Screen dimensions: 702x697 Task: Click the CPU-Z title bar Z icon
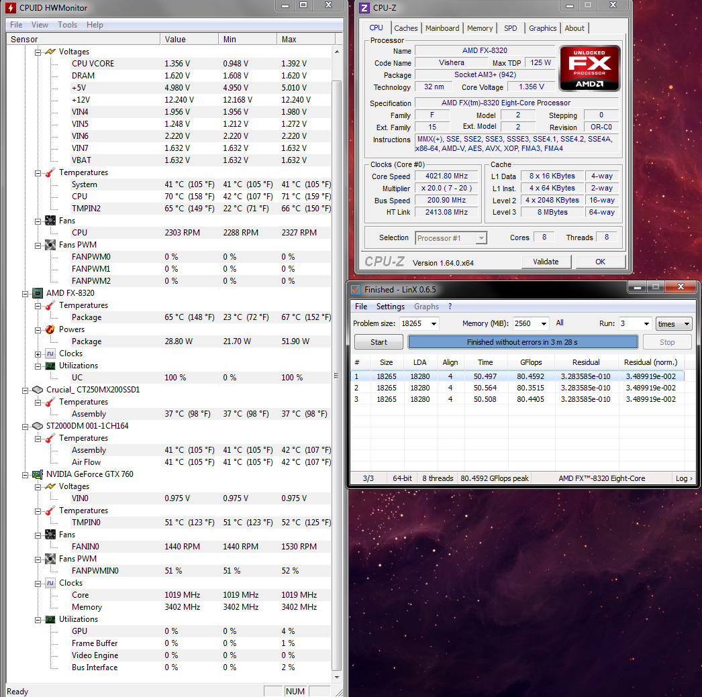(364, 7)
